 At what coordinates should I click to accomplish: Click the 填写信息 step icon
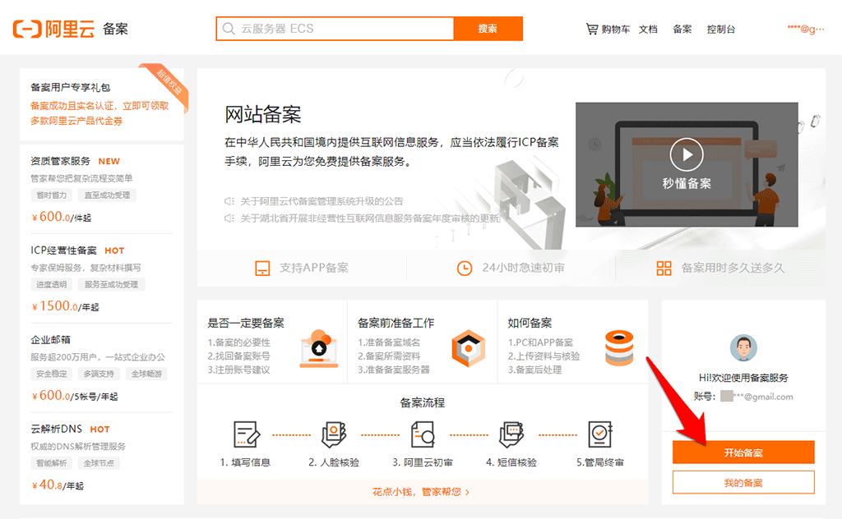[x=247, y=434]
